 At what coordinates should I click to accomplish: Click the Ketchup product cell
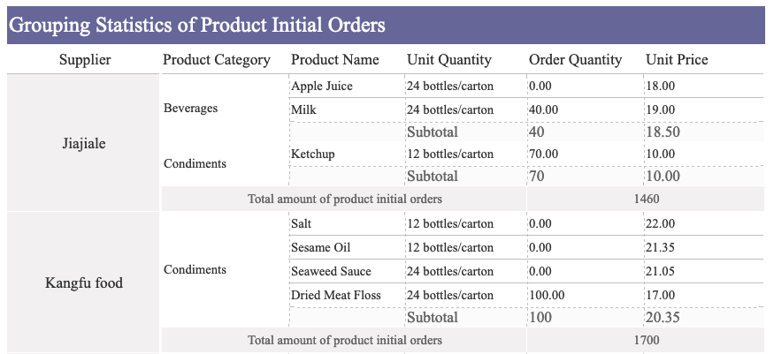[x=347, y=154]
